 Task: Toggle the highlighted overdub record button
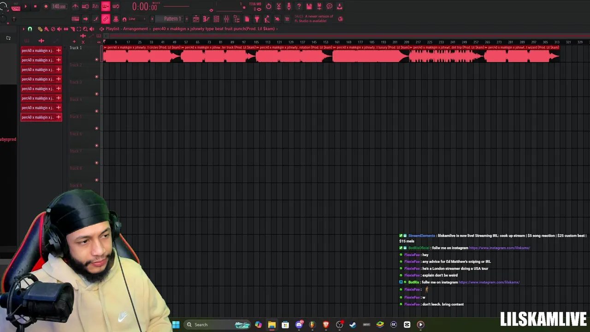coord(106,6)
